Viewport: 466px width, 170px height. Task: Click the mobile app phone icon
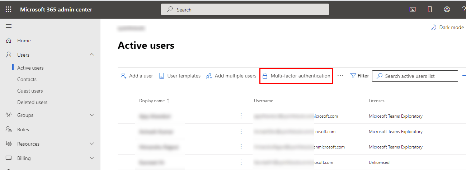tap(430, 9)
